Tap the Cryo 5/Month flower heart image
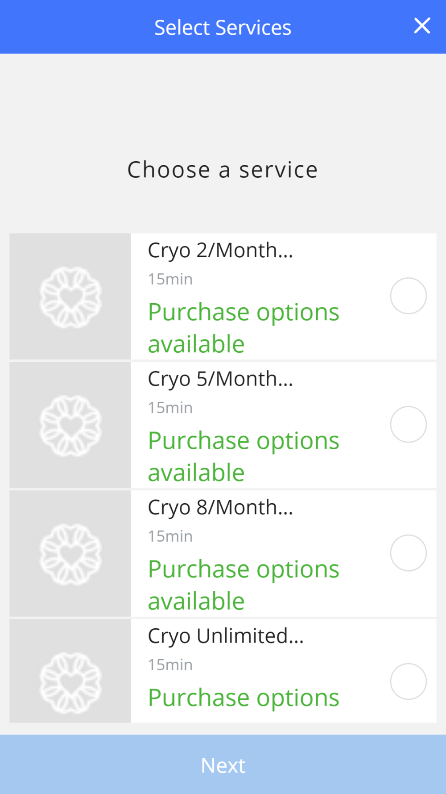446x794 pixels. point(70,426)
